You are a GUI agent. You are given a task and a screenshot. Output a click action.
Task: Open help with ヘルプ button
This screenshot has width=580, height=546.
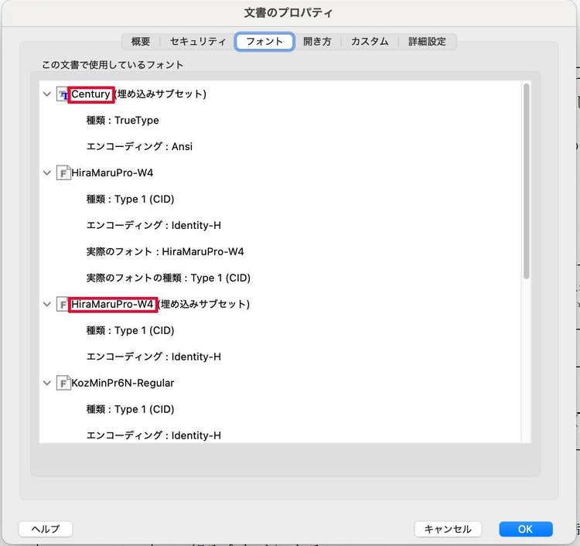click(45, 529)
